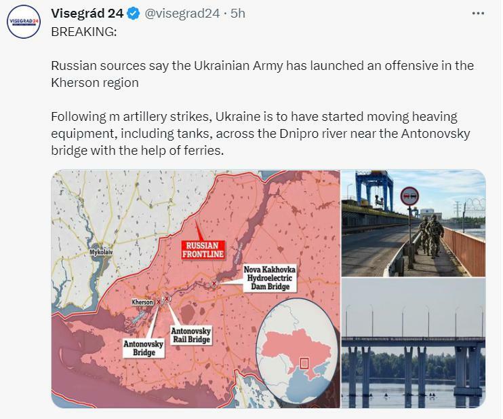Open the Visegrád 24 display name link
503x419 pixels.
point(87,14)
